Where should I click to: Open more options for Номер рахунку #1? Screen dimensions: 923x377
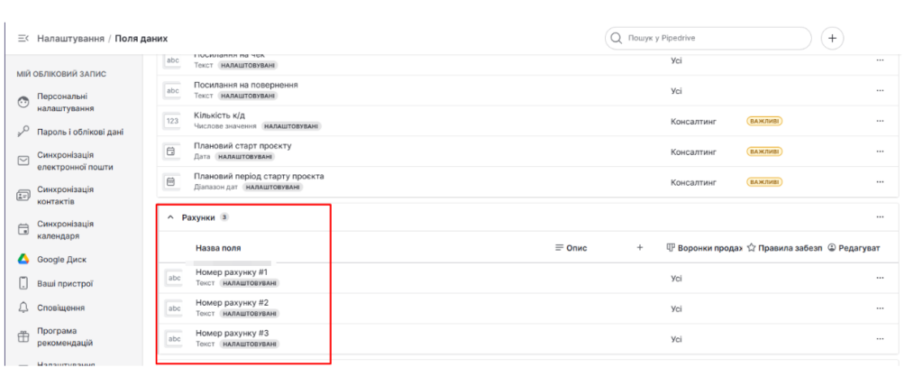pos(880,278)
